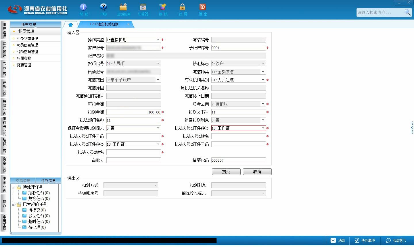The height and width of the screenshot is (247, 414).
Task: Click the 执法人员1姓名 input field
Action: click(239, 136)
